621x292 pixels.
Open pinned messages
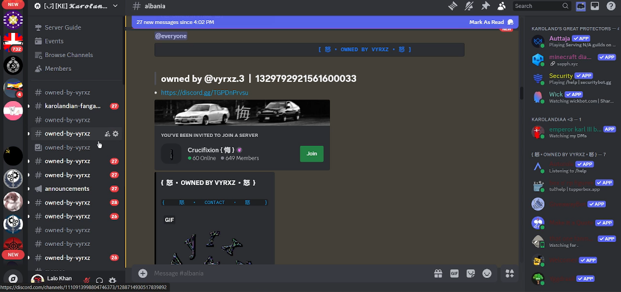click(485, 6)
